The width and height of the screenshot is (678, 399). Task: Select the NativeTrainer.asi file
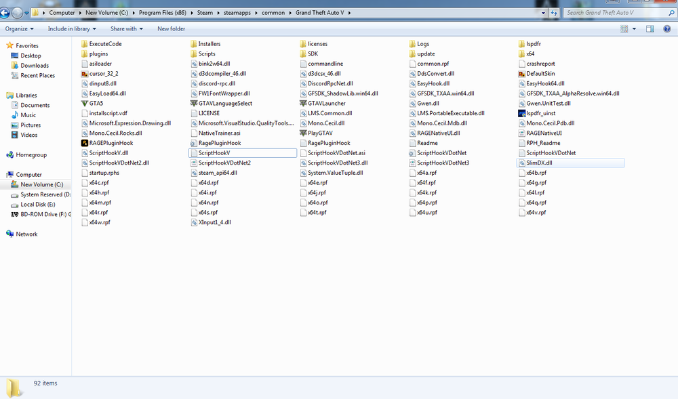coord(216,133)
